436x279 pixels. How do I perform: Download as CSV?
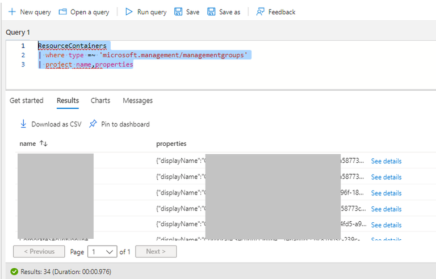(51, 124)
